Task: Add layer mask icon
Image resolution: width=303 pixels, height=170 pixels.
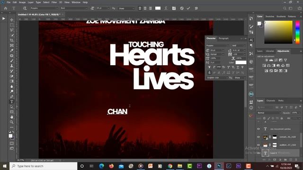Action: click(275, 160)
